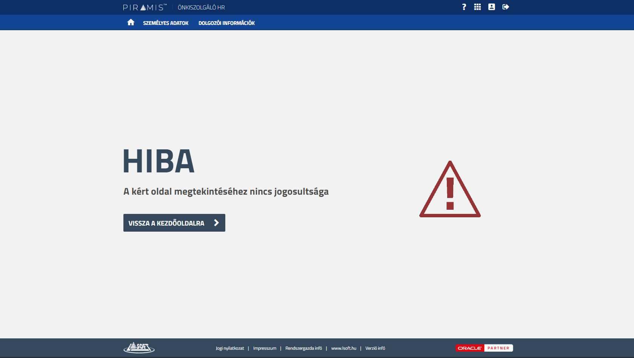Go to home via house icon

(131, 23)
